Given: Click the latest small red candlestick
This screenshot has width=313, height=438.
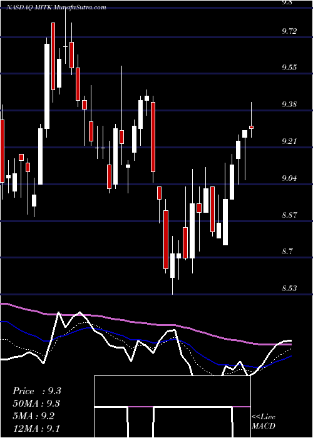Looking at the screenshot, I should pyautogui.click(x=251, y=127).
